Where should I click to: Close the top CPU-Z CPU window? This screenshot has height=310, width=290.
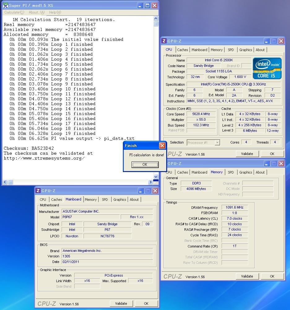(281, 41)
